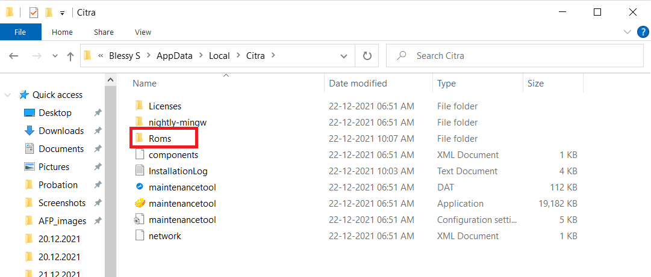This screenshot has height=277, width=651.
Task: Expand the chevron after Local
Action: (x=238, y=55)
